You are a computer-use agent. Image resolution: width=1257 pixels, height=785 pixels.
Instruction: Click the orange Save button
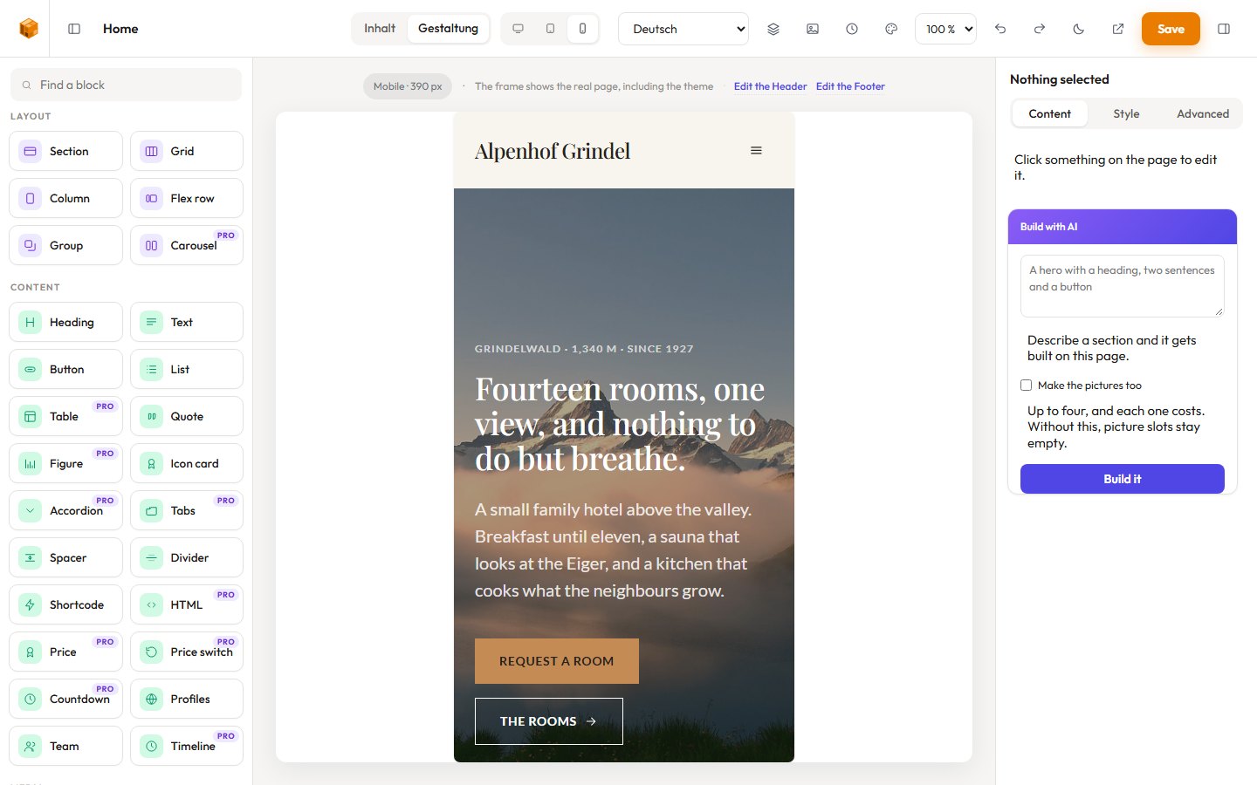click(x=1171, y=29)
